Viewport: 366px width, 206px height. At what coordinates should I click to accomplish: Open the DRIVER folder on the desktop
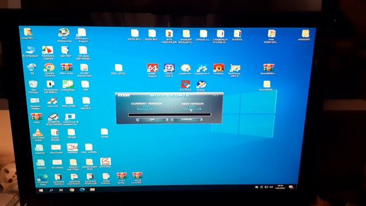tap(71, 134)
